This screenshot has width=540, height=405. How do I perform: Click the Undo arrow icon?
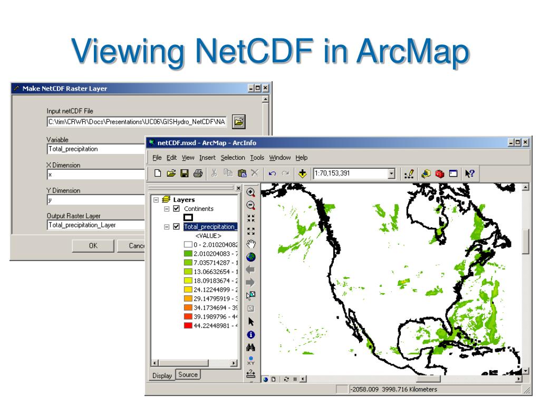point(272,173)
